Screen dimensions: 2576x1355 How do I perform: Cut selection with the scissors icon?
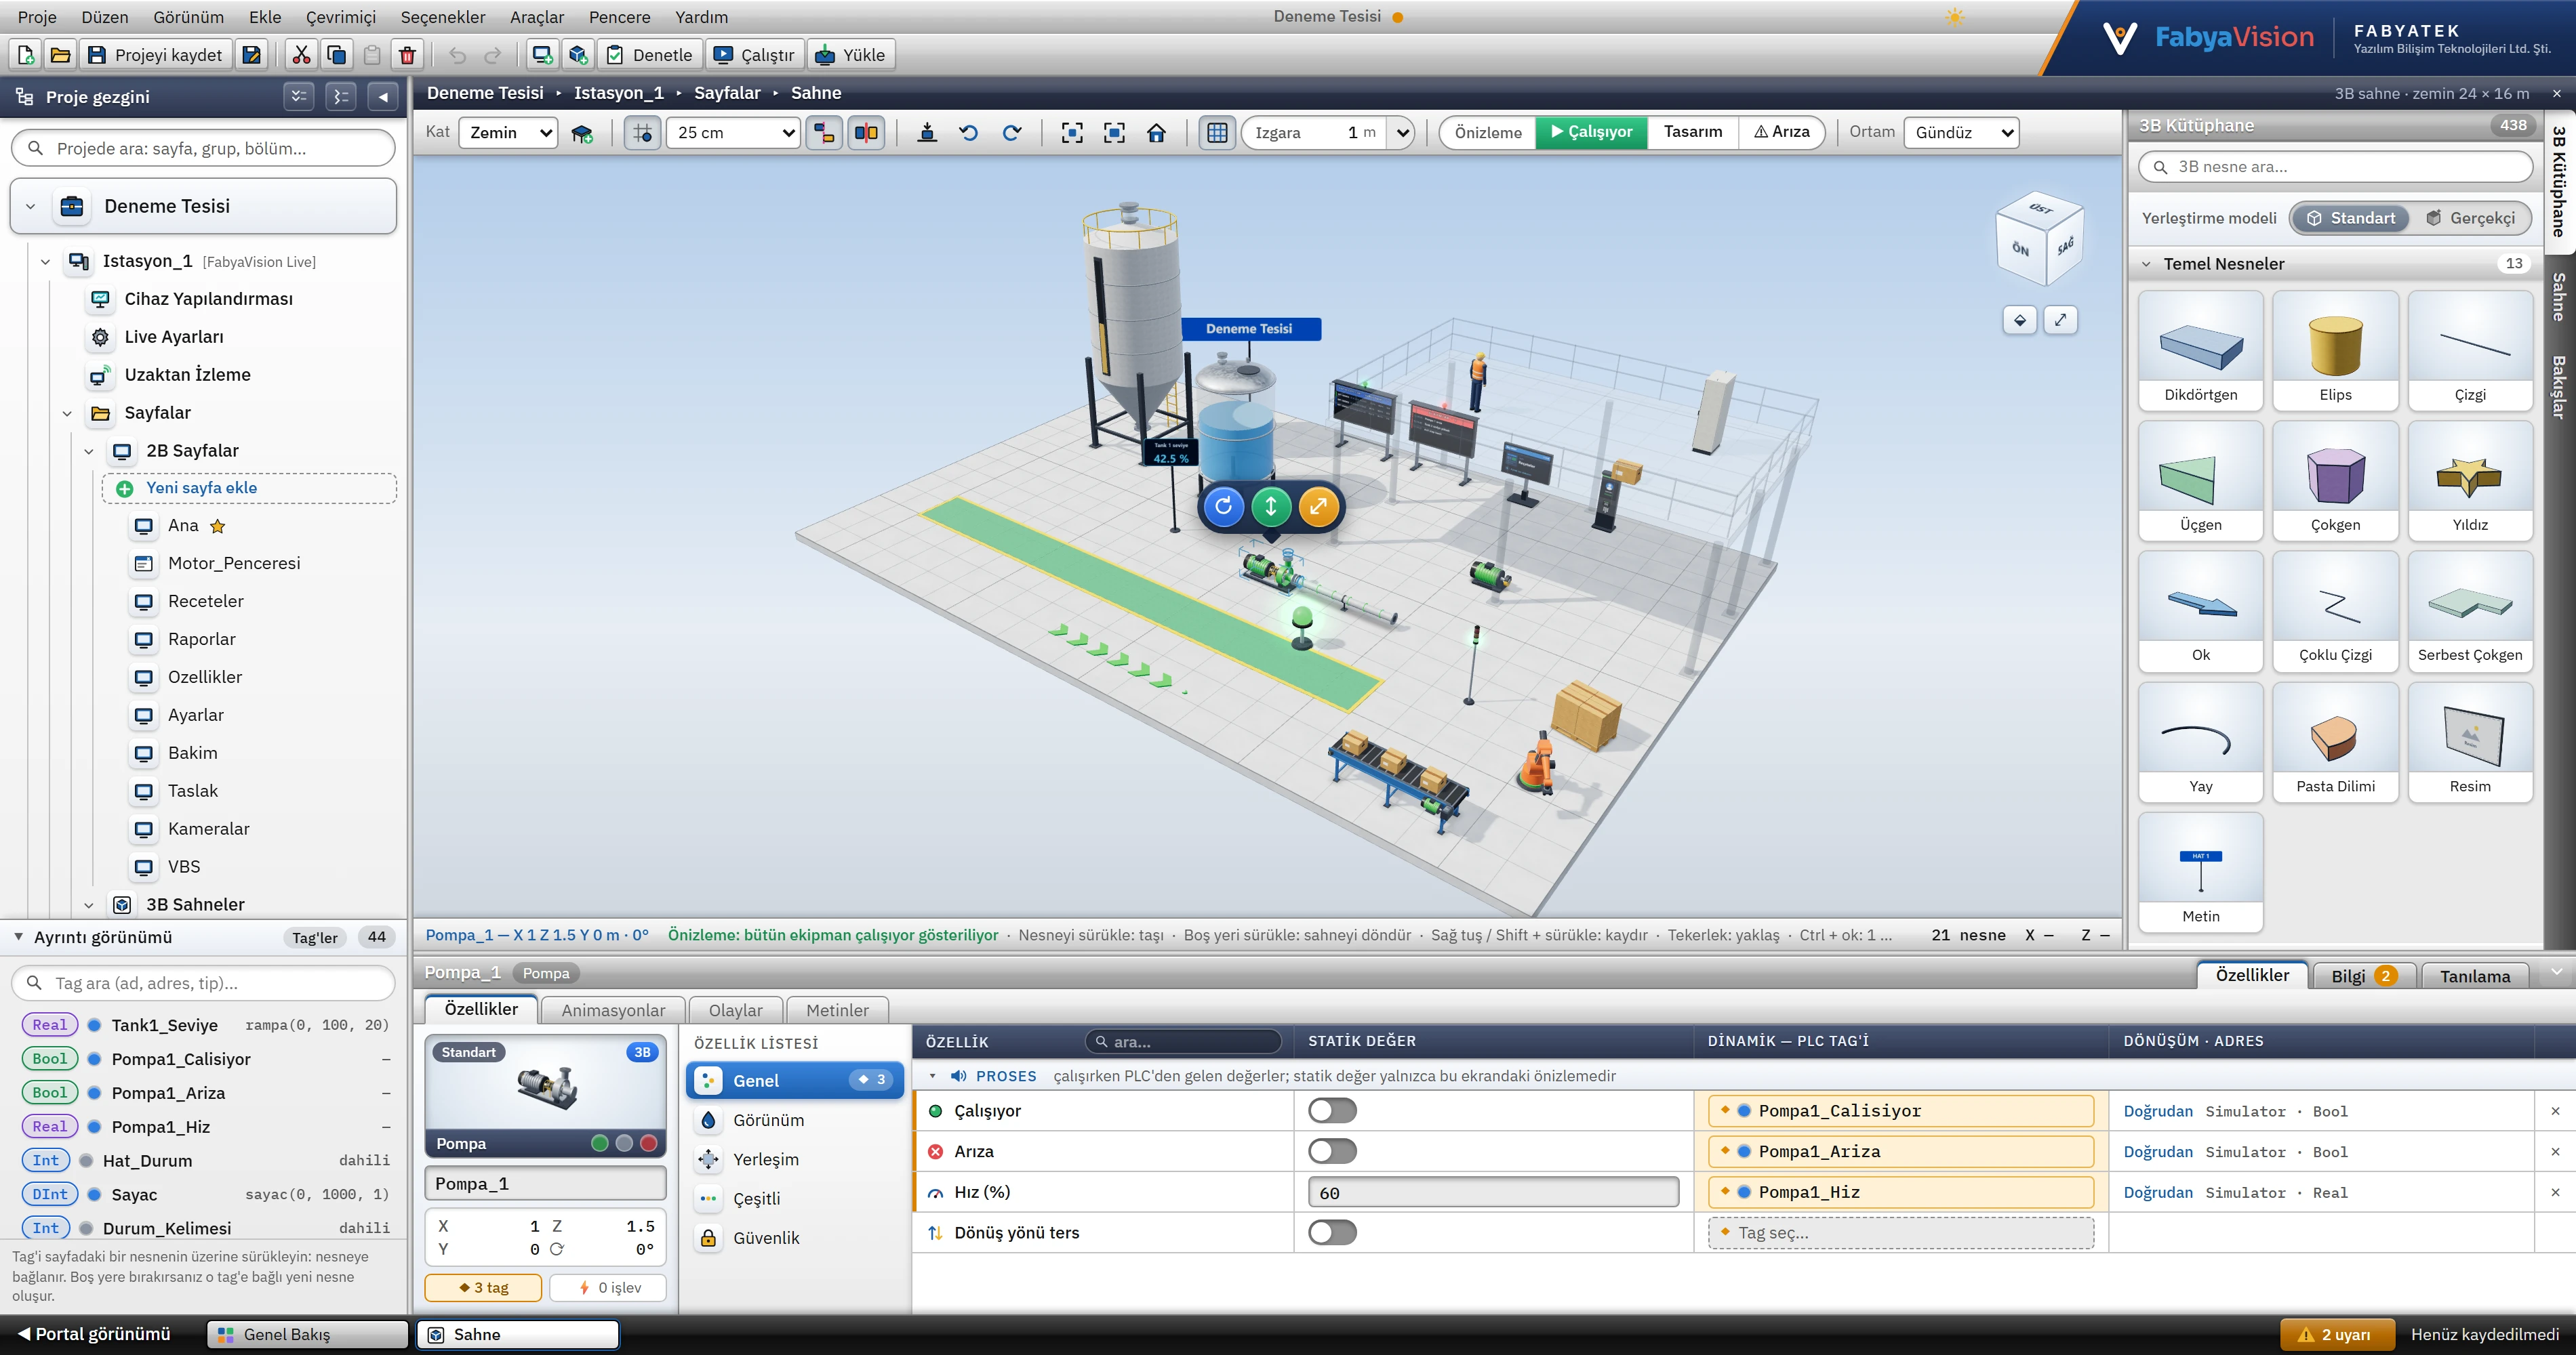301,55
